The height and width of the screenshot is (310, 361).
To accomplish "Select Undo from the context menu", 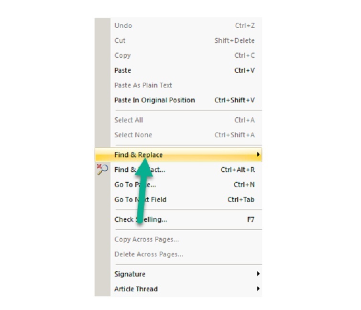I will [x=123, y=25].
